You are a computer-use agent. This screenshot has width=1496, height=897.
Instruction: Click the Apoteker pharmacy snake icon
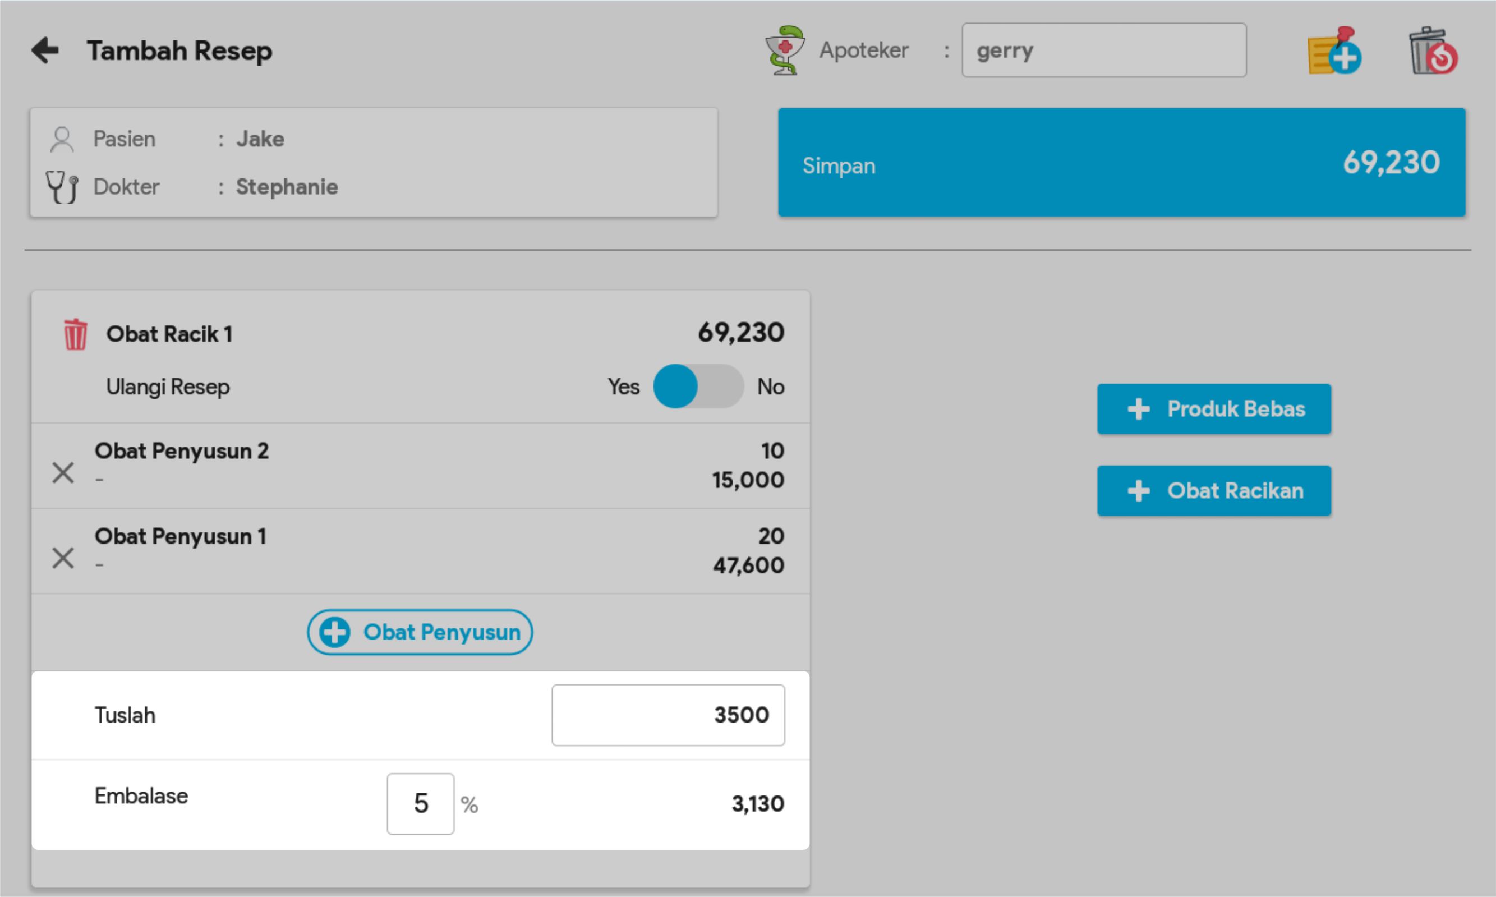[x=784, y=50]
